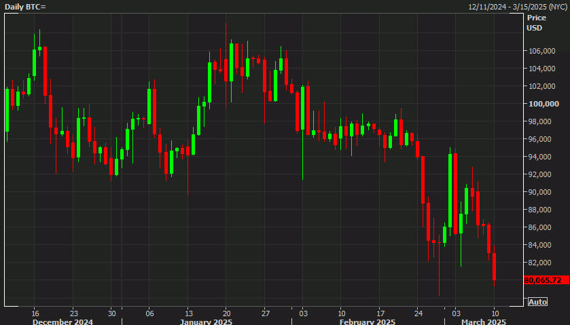Click the 10 date tick in March

coord(495,313)
